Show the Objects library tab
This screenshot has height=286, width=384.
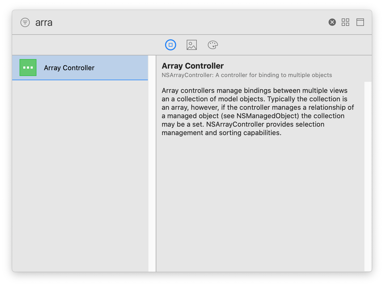click(x=171, y=45)
